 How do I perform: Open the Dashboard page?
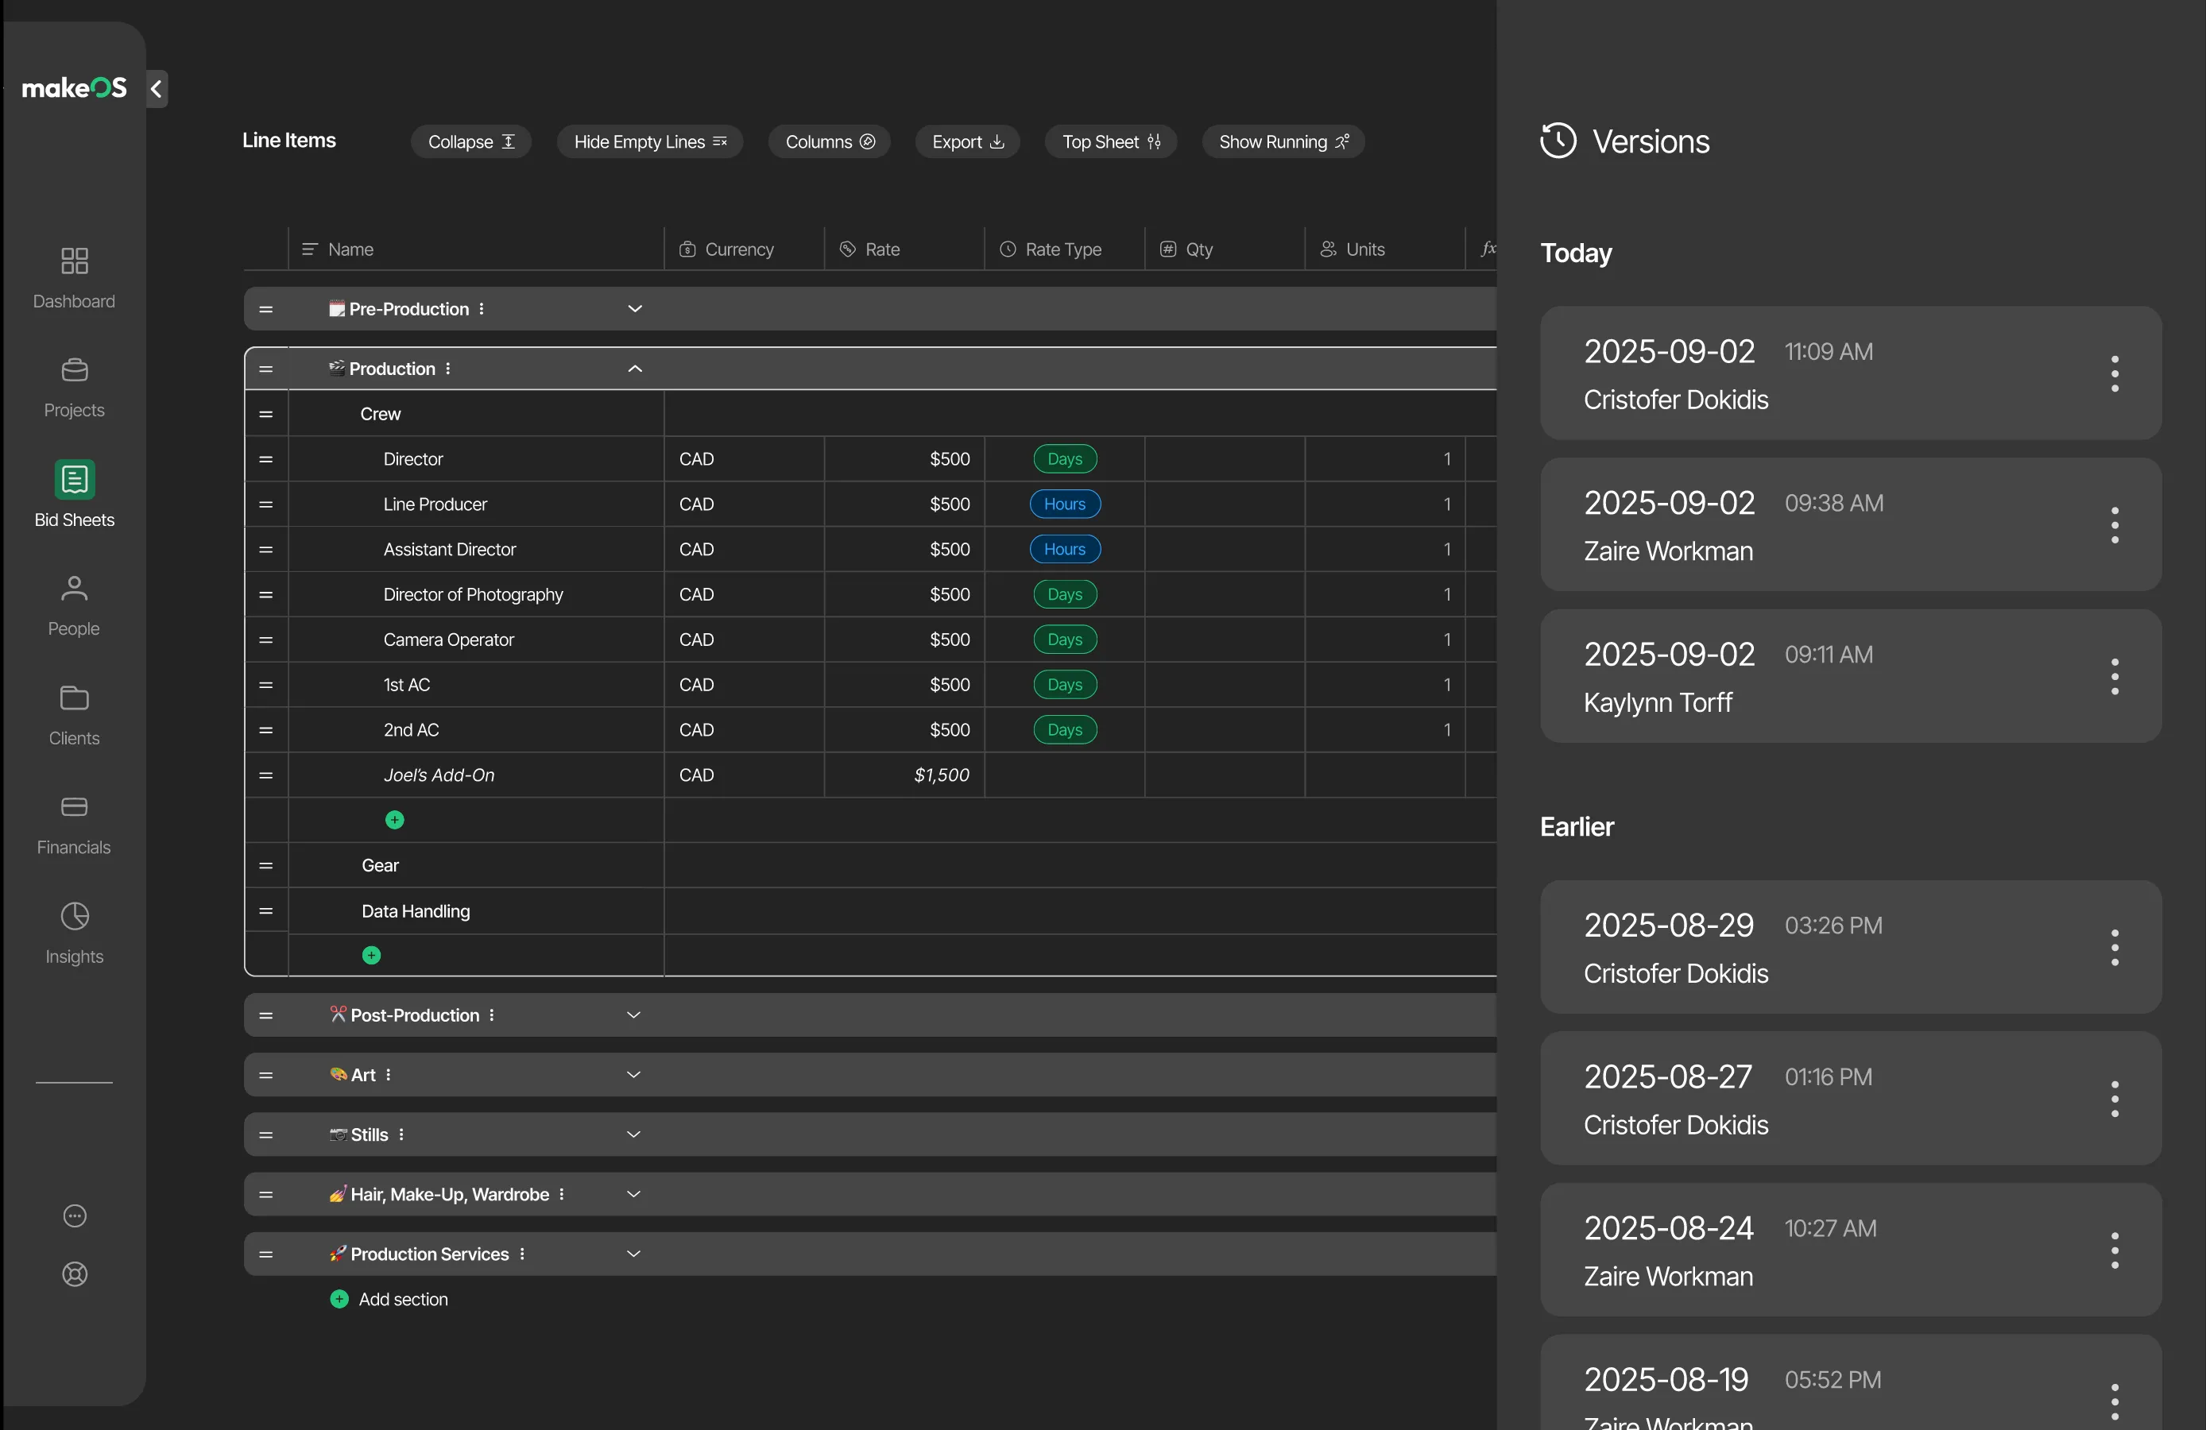pyautogui.click(x=74, y=278)
